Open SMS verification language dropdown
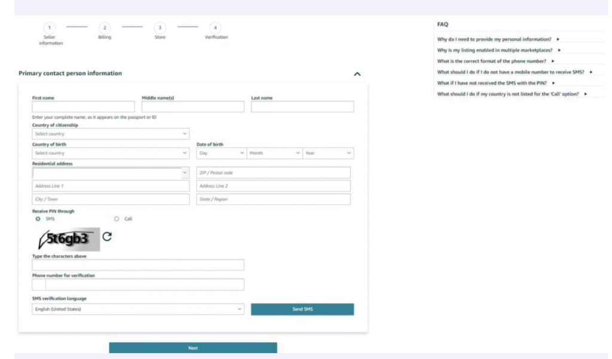 pos(138,310)
